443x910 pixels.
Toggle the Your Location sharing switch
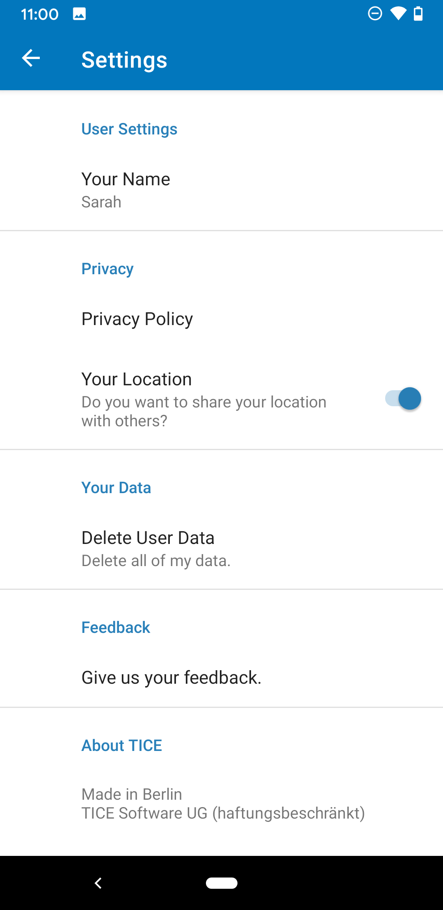pyautogui.click(x=403, y=398)
